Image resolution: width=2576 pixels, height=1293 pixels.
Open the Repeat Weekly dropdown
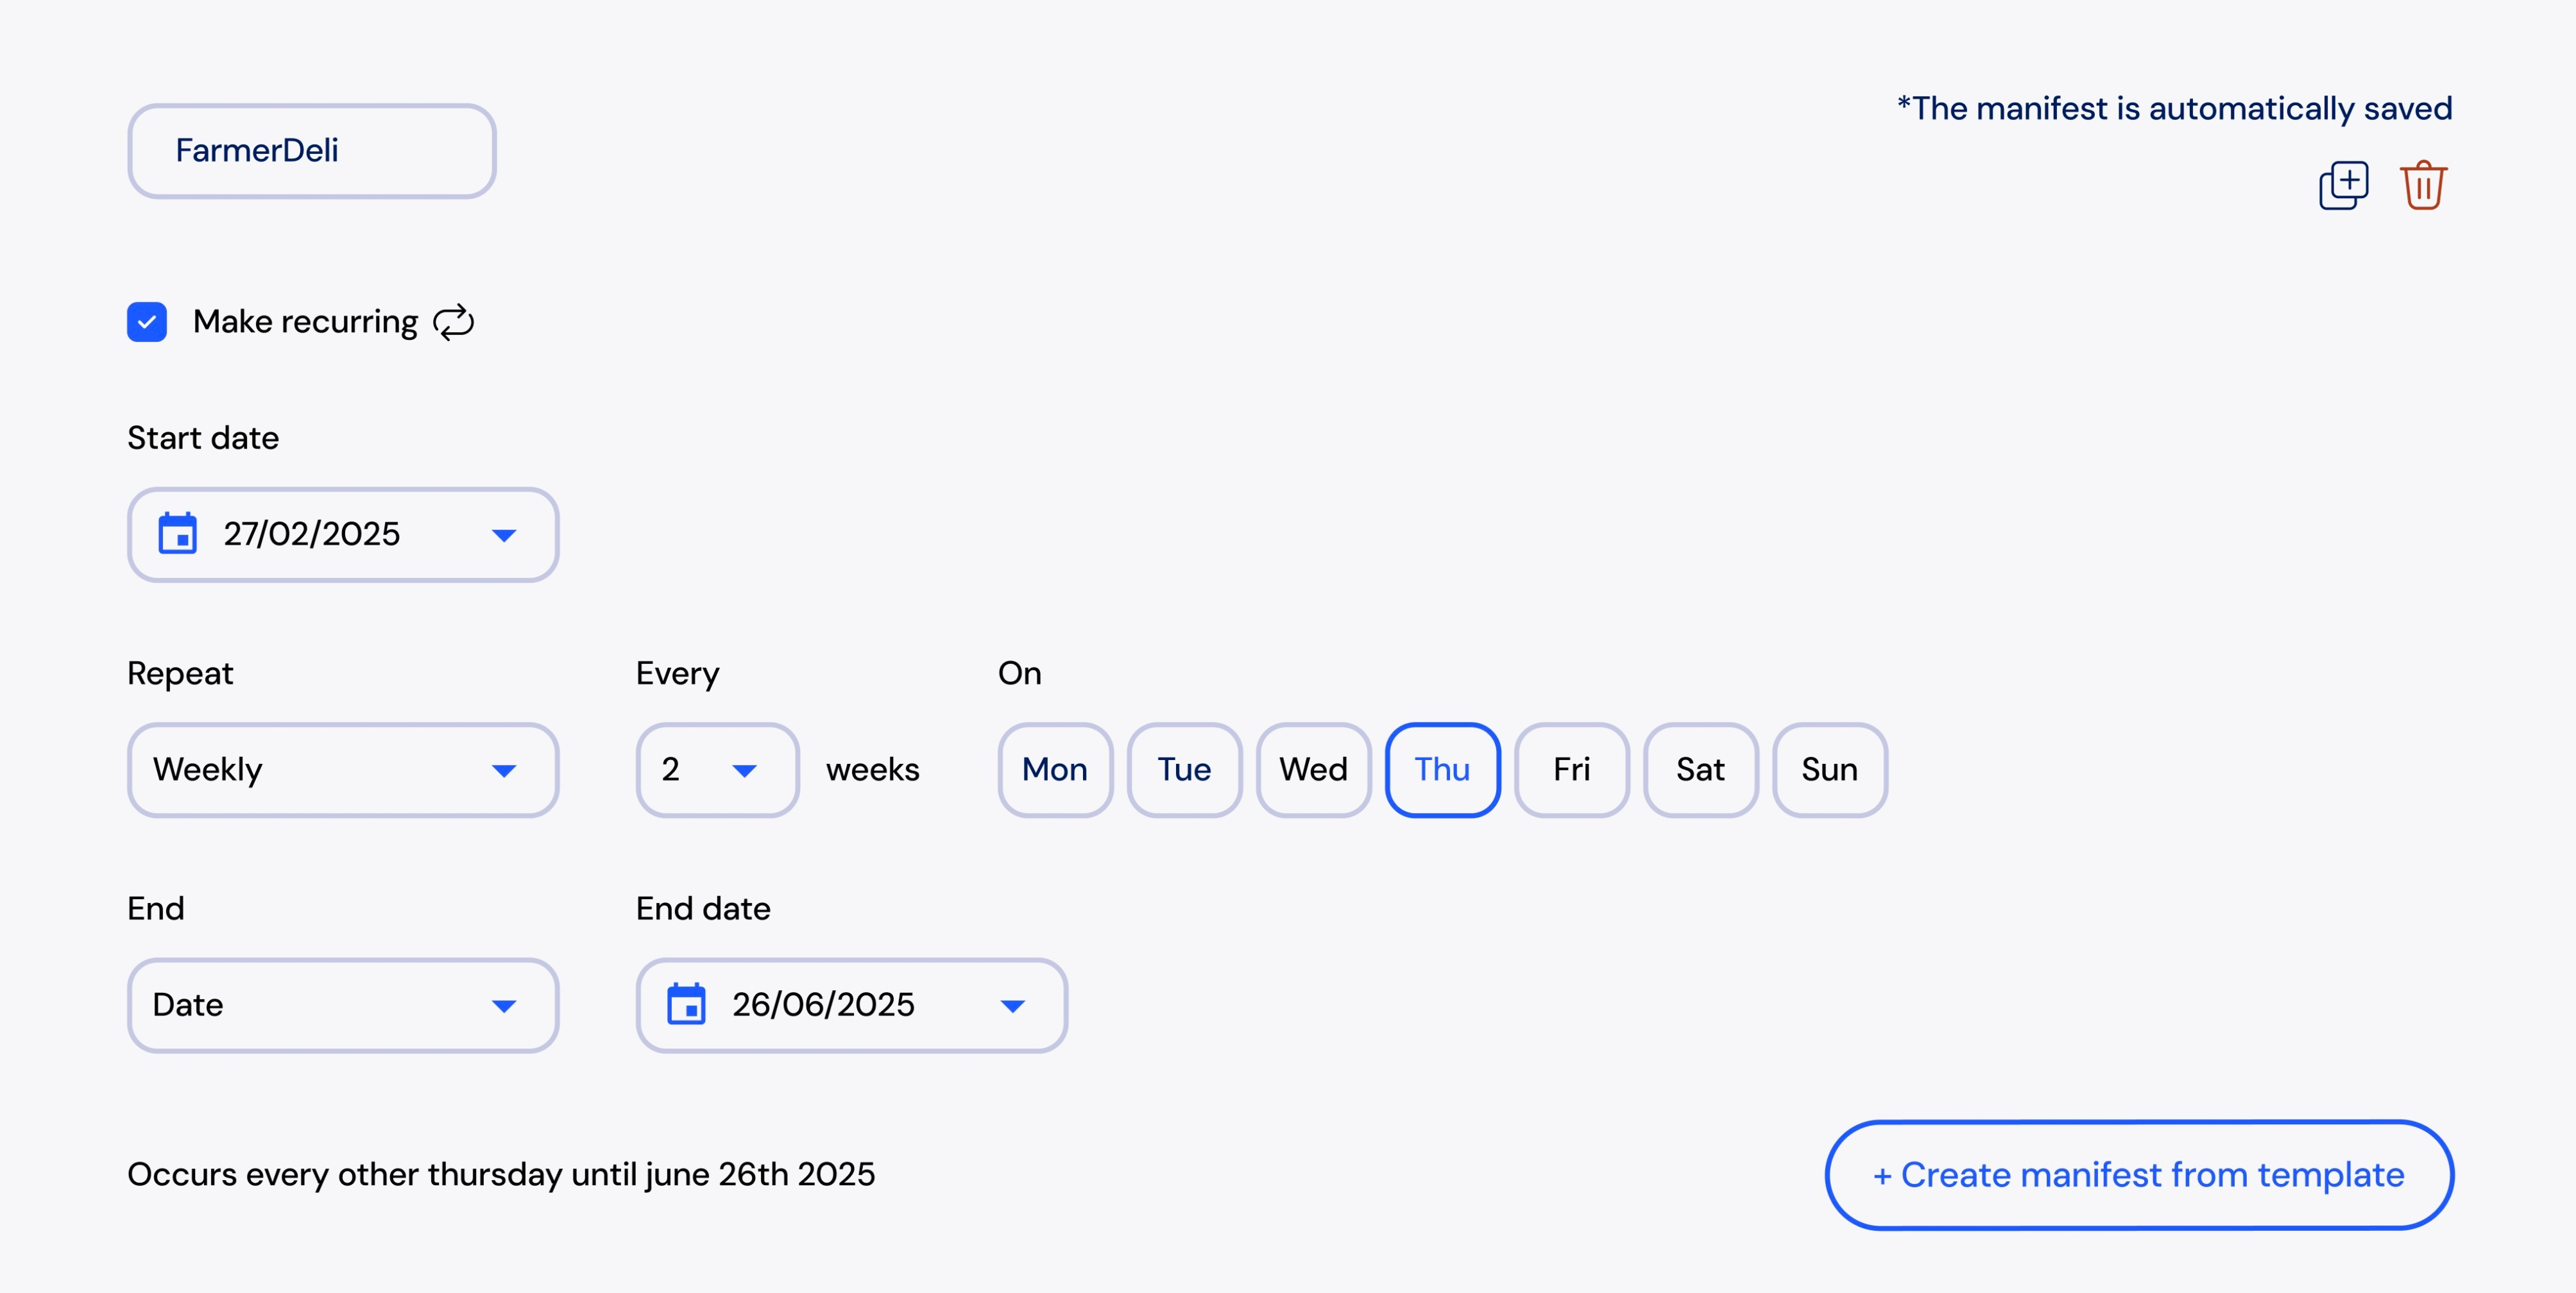coord(343,769)
